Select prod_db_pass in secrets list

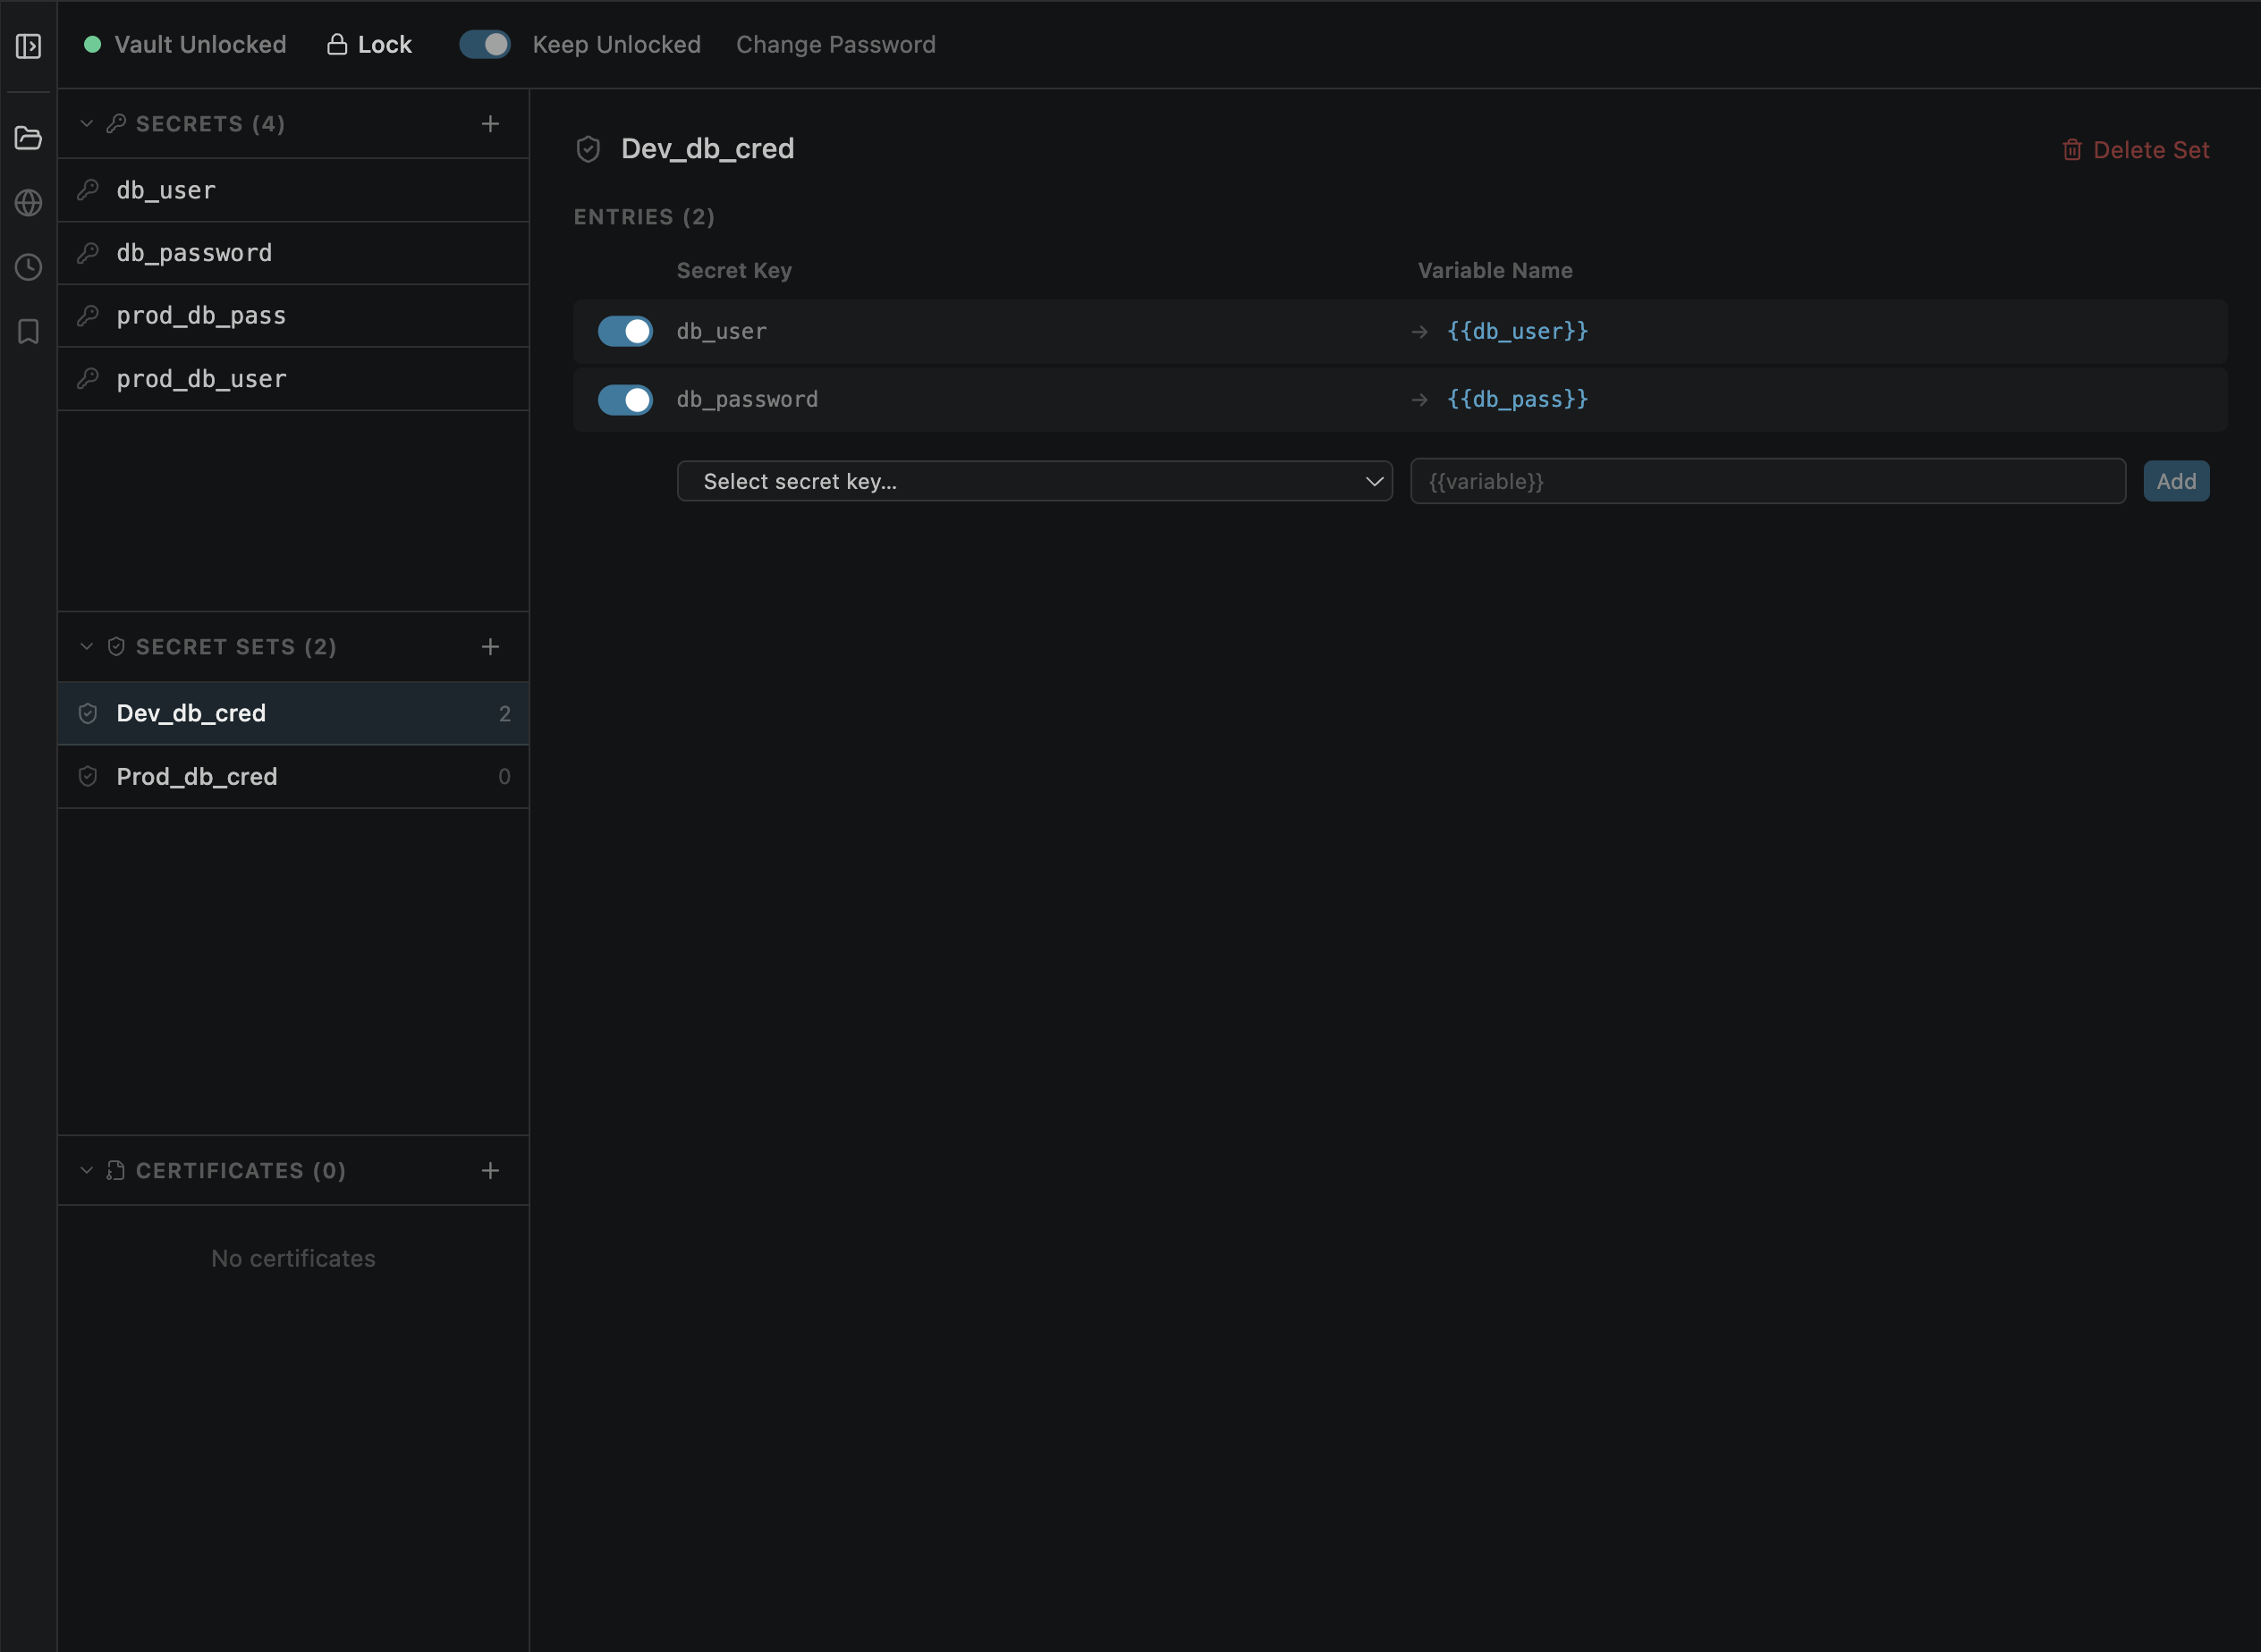[x=293, y=316]
